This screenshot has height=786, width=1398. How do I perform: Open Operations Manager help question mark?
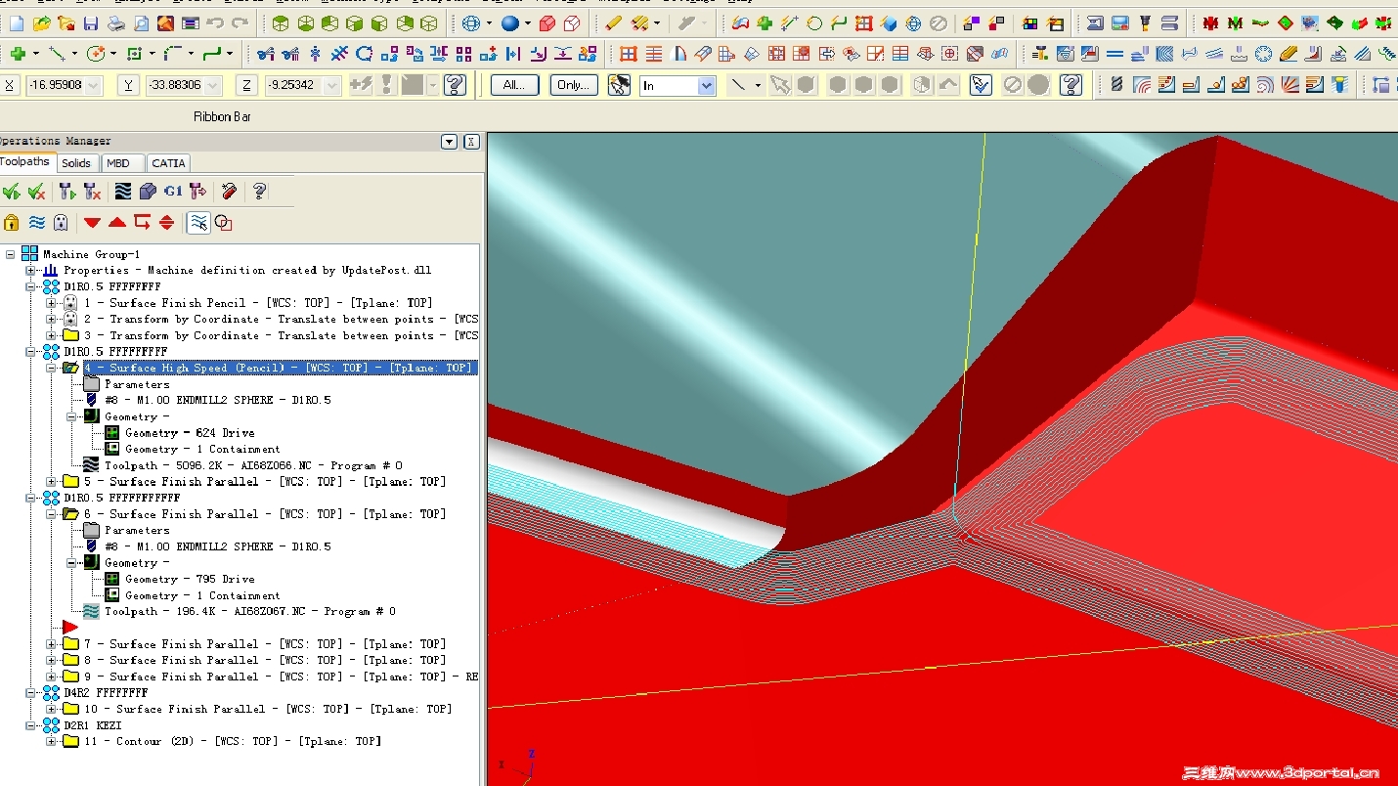click(x=259, y=191)
